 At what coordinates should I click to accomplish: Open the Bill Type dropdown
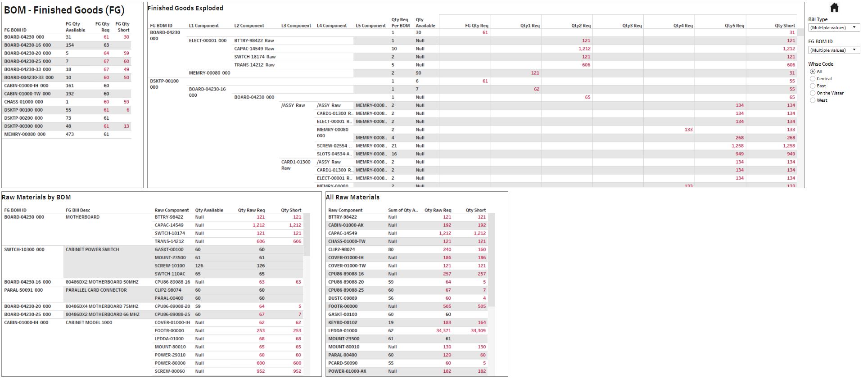click(834, 28)
